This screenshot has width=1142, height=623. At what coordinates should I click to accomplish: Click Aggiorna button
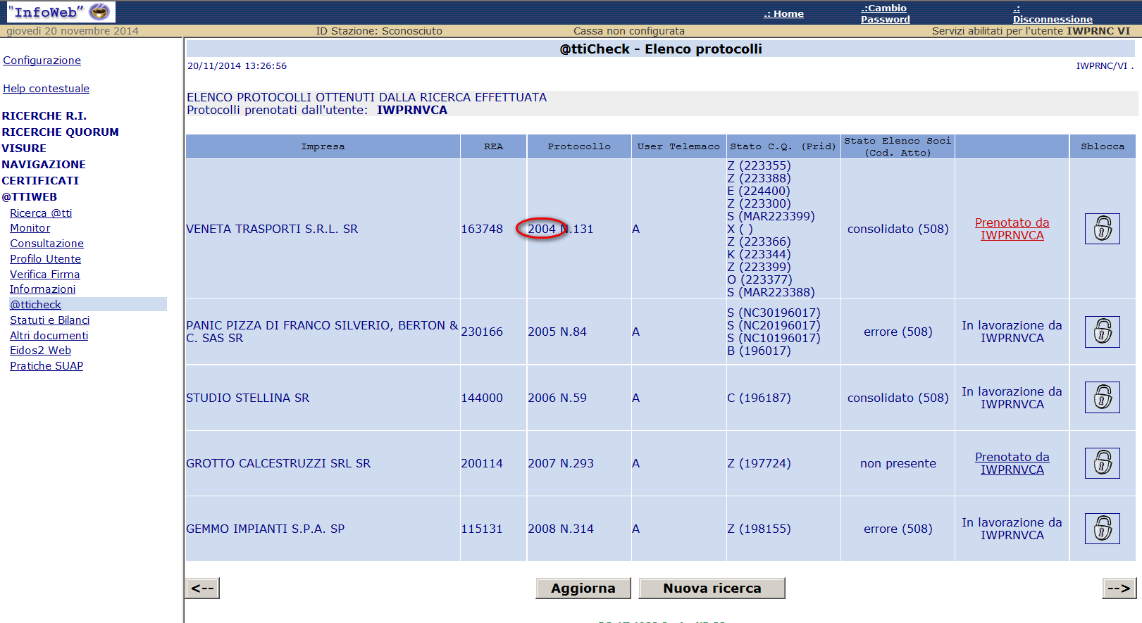tap(583, 589)
